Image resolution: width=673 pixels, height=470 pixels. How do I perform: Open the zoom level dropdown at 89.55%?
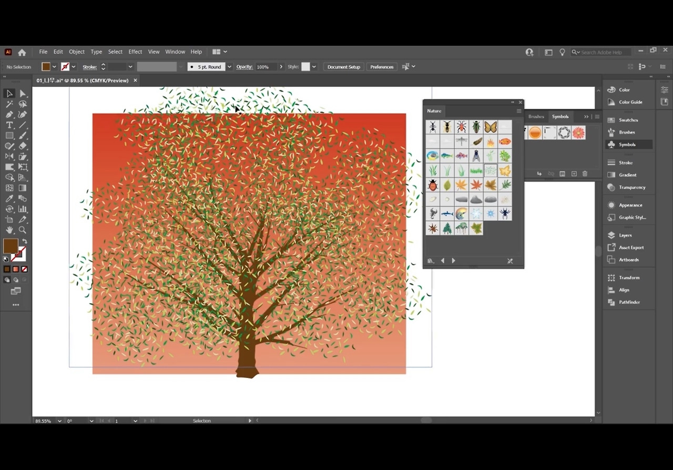(x=59, y=421)
